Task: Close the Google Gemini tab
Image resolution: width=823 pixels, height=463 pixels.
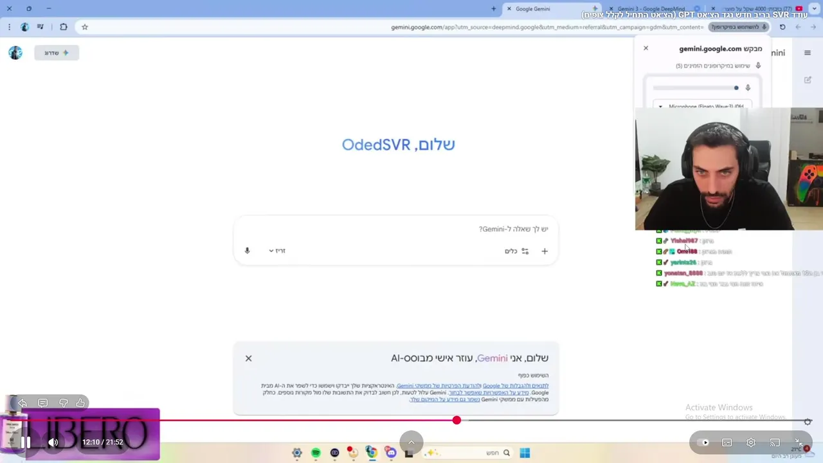Action: click(509, 9)
